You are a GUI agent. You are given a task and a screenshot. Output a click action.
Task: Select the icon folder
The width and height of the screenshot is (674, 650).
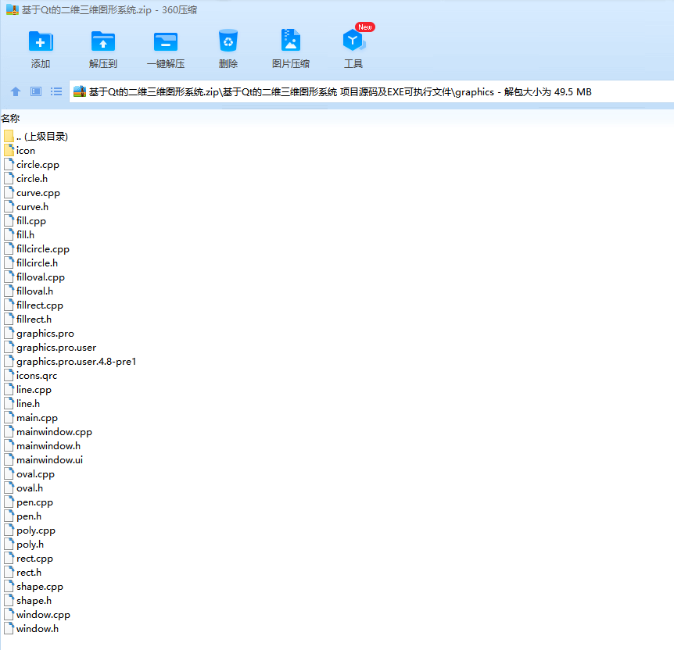point(20,150)
